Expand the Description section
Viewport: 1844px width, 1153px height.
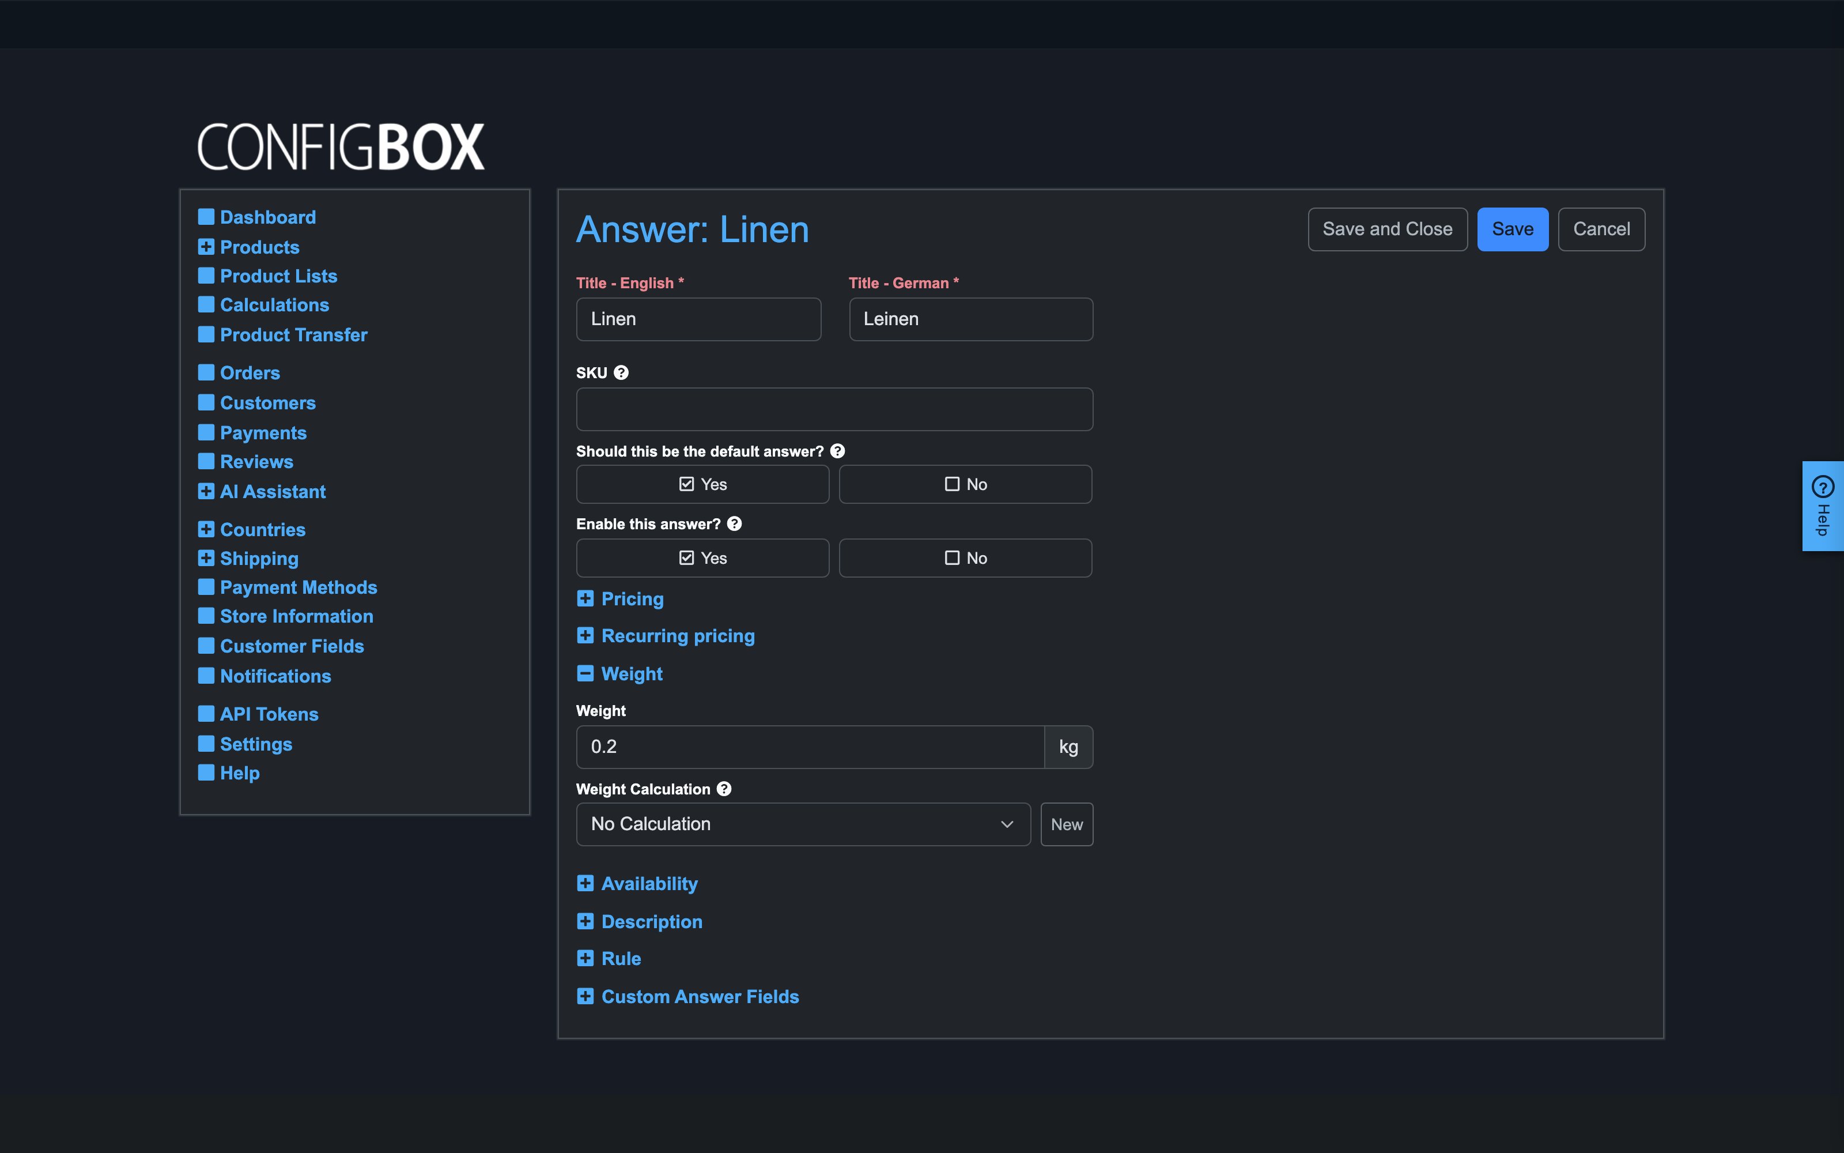pyautogui.click(x=639, y=921)
